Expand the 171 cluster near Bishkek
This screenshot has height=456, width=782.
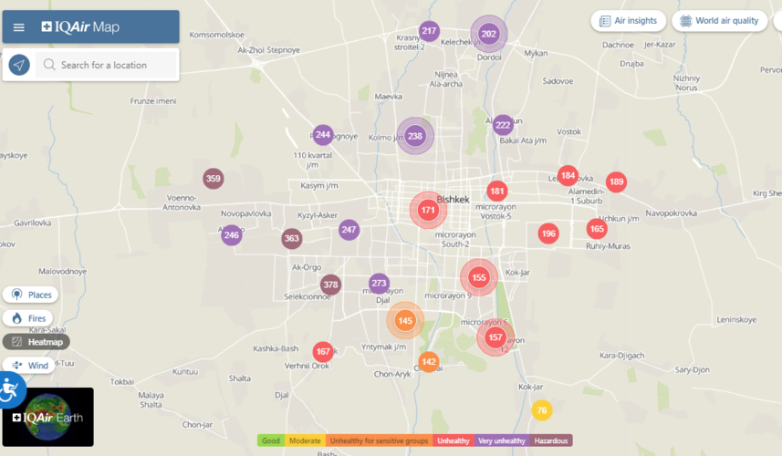click(428, 211)
